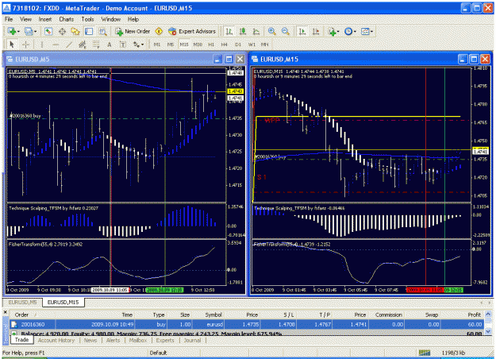496x359 pixels.
Task: Open the Window menu
Action: tap(111, 19)
